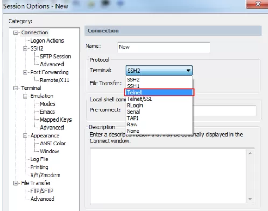Open Emulation category
268x211 pixels.
[x=42, y=96]
